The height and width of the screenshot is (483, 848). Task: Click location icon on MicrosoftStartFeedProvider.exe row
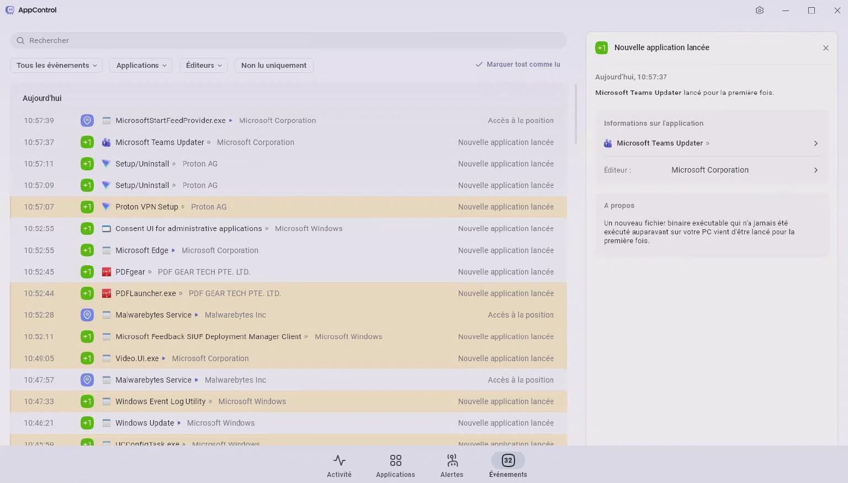(x=87, y=120)
